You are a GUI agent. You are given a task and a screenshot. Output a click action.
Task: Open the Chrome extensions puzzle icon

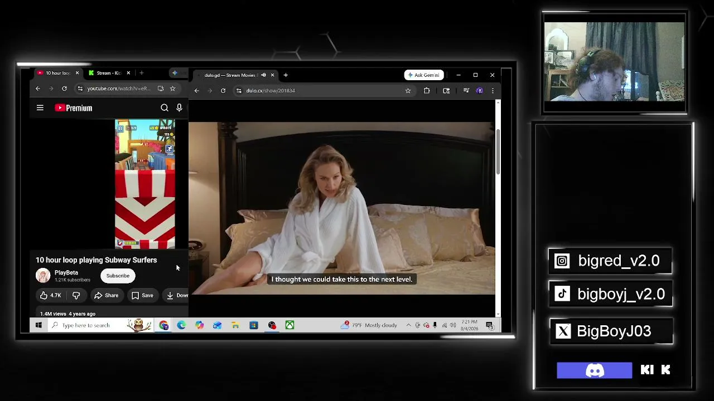coord(427,91)
